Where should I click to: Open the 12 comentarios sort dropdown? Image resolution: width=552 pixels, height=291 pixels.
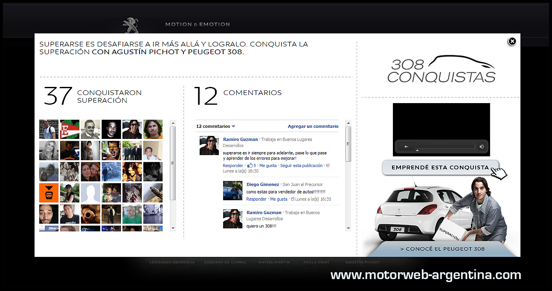coord(216,126)
